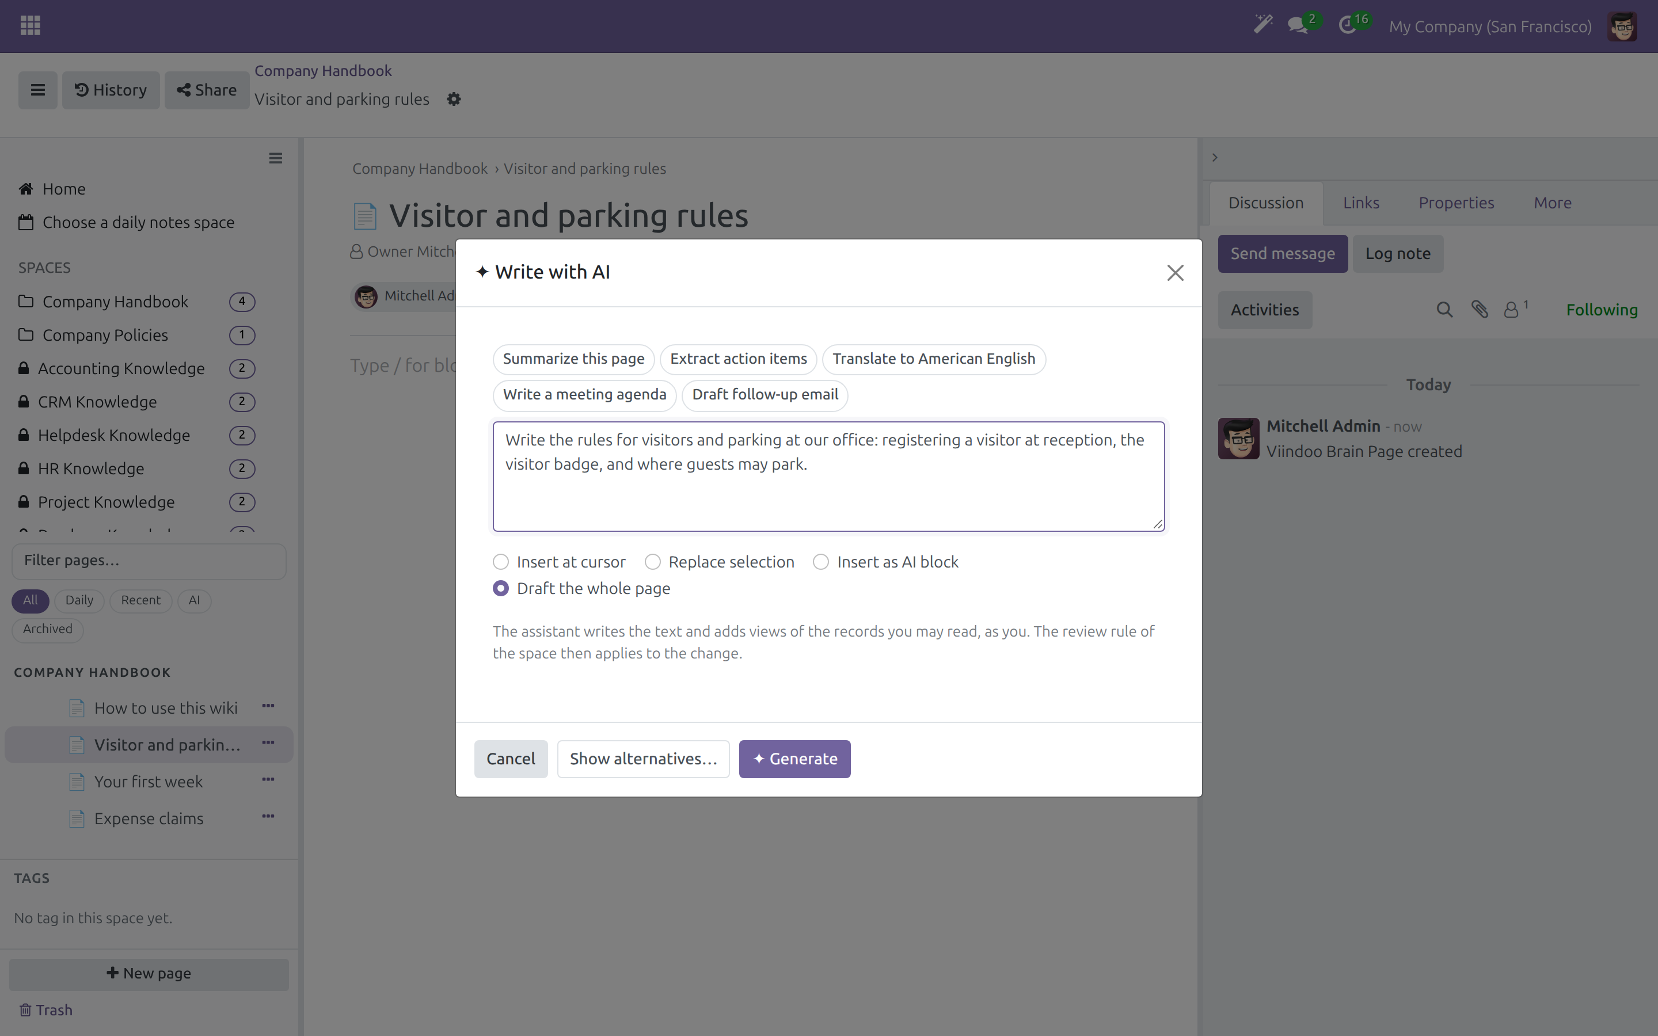Collapse the sidebar menu lines icon
Viewport: 1658px width, 1036px height.
275,158
